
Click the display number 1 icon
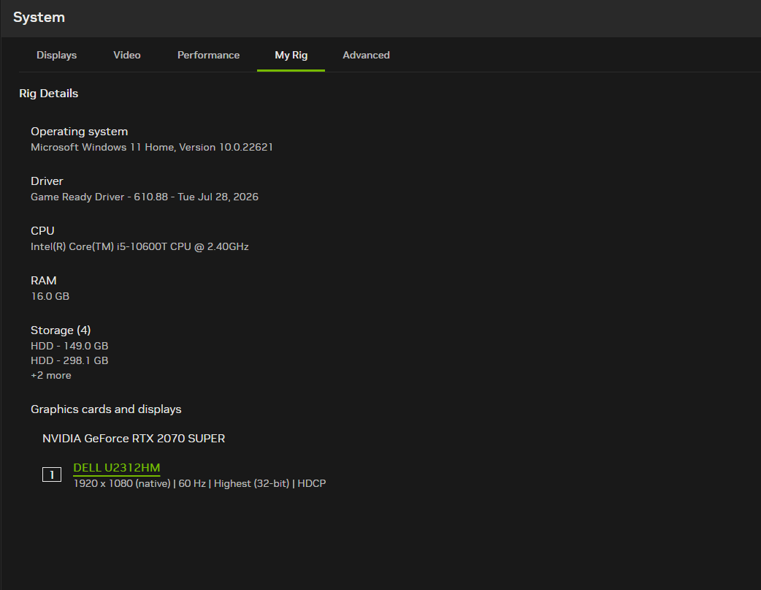coord(52,474)
